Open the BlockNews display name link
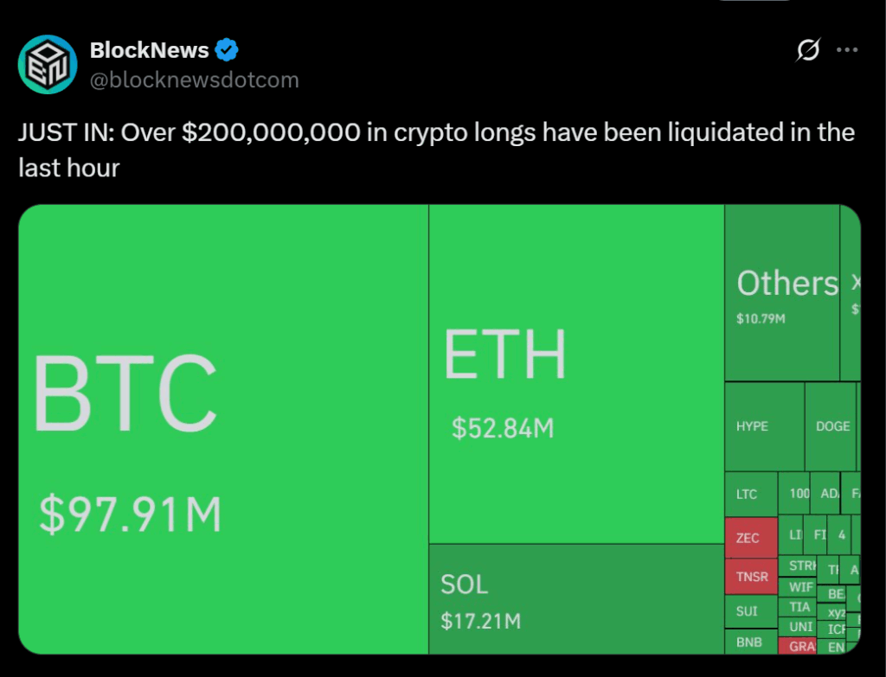The width and height of the screenshot is (886, 677). click(x=149, y=51)
